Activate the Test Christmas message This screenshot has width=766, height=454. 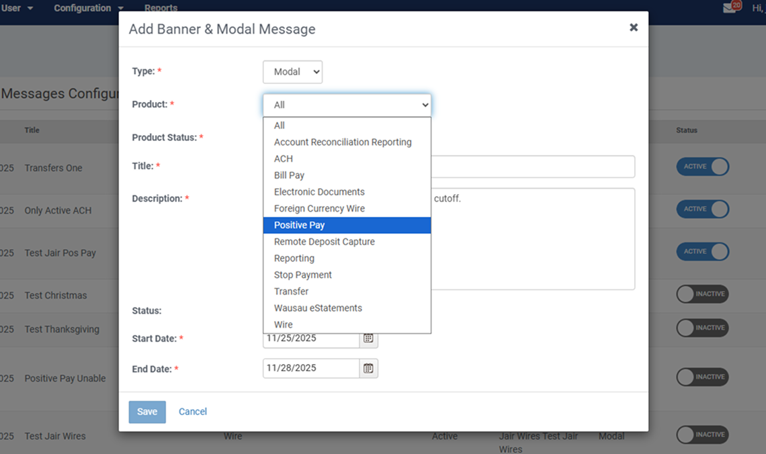tap(702, 294)
